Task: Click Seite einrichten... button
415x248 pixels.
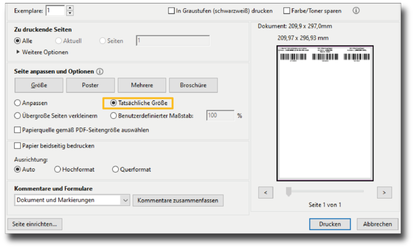Action: pos(34,224)
